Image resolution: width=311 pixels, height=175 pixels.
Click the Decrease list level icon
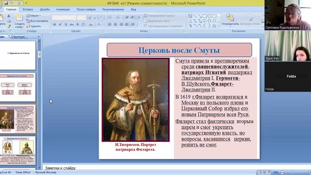127,17
